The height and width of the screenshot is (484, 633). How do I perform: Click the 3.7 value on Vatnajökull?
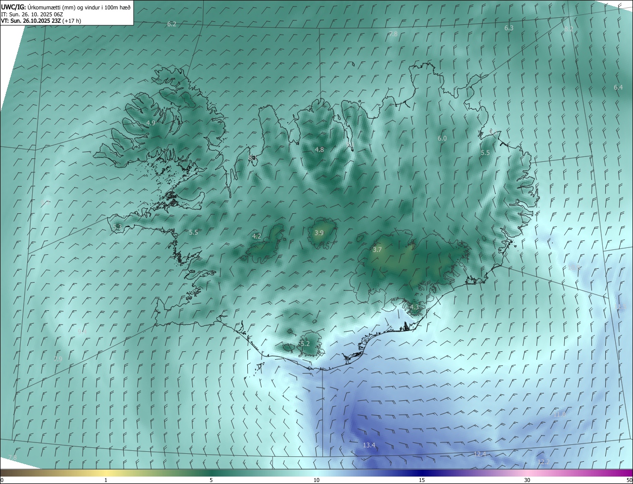click(x=377, y=250)
